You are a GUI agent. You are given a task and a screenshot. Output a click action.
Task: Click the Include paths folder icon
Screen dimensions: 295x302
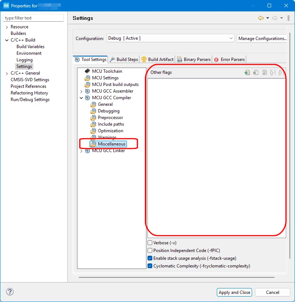click(x=93, y=124)
